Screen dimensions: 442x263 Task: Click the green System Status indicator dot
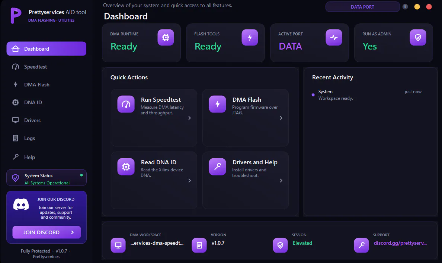pos(81,175)
